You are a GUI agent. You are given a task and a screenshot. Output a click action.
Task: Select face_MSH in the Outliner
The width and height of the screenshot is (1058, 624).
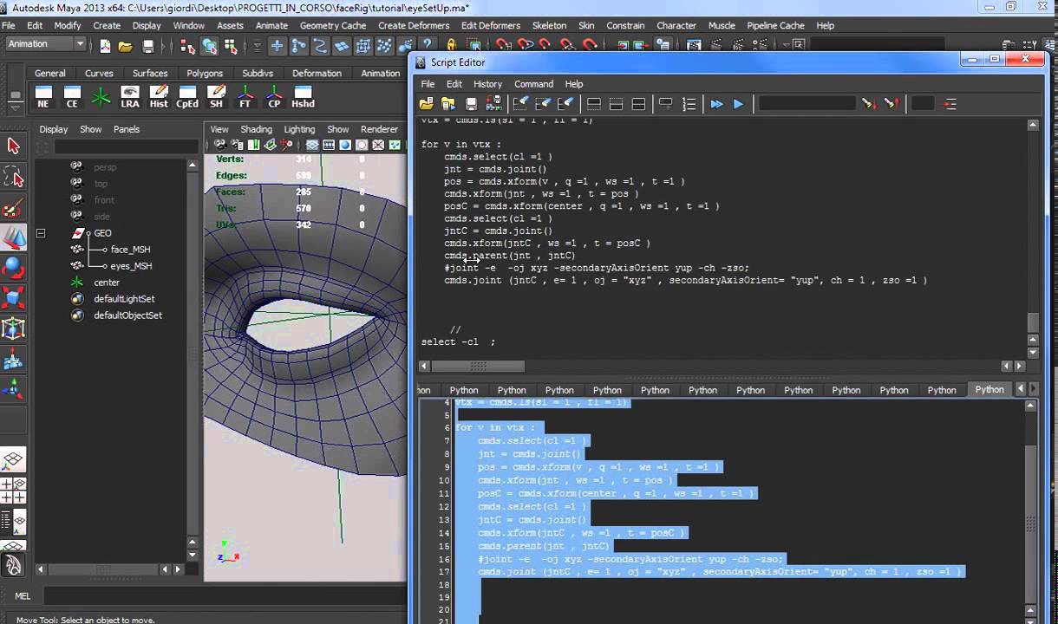pos(130,250)
